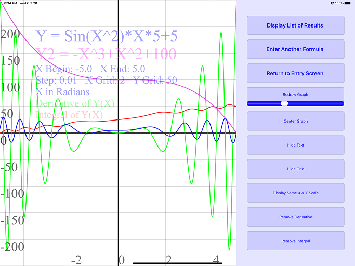The image size is (355, 266).
Task: Go back with Return to Entry Screen
Action: coord(295,73)
